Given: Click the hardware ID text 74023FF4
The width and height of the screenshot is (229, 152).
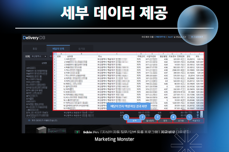Looking at the screenshot, I should click(x=160, y=37).
